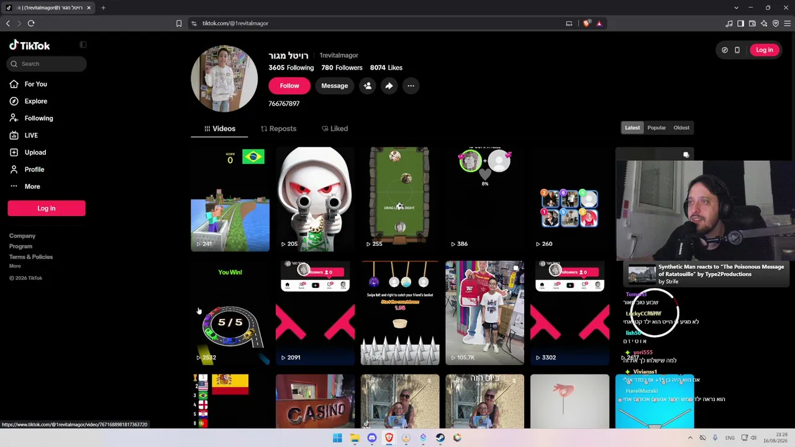Open the hooded character video, 205 views
Viewport: 795px width, 447px height.
[x=316, y=199]
